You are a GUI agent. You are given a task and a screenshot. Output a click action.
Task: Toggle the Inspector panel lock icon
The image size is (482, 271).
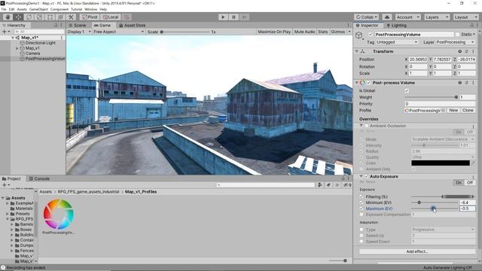coord(472,25)
